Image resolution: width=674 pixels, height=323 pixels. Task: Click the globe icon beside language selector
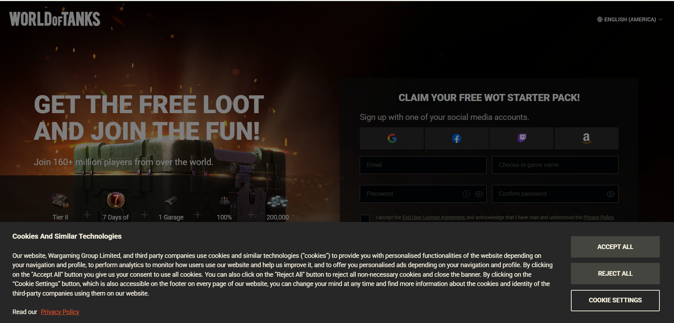tap(600, 20)
